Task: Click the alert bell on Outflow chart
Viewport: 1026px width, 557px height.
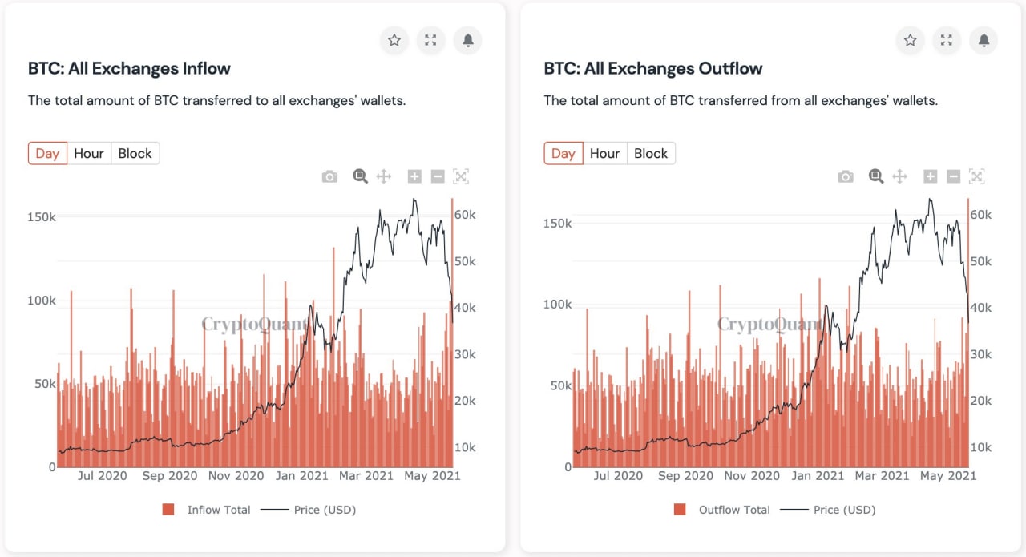Action: 984,40
